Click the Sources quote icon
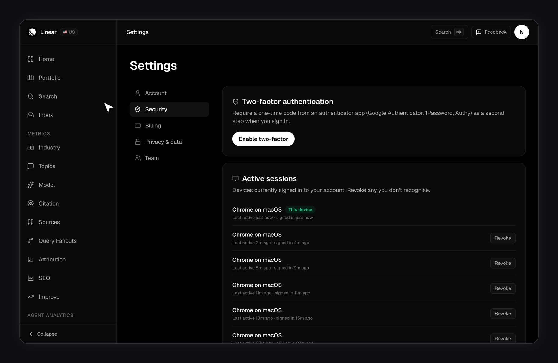Screen dimensions: 558x363 coord(31,222)
